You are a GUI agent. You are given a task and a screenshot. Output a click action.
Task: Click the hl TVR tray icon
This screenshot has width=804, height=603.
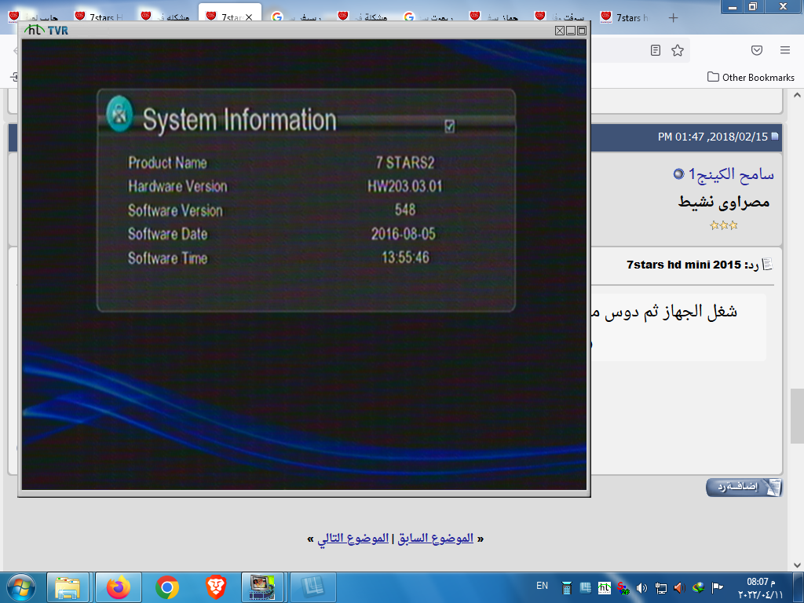[x=605, y=588]
